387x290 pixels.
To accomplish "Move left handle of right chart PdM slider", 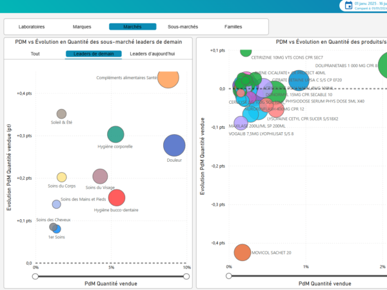I will 229,276.
